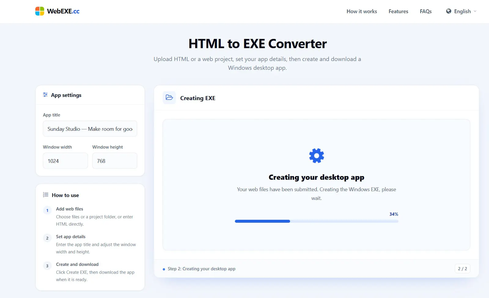
Task: Expand the language chevron arrow
Action: pyautogui.click(x=475, y=11)
